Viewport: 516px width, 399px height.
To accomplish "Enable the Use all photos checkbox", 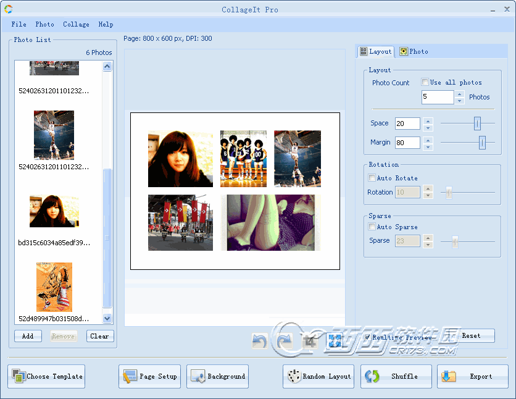I will tap(425, 82).
